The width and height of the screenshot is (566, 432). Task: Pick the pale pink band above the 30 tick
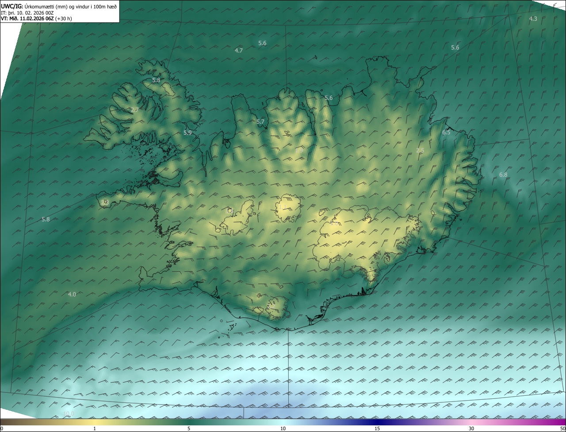[471, 422]
